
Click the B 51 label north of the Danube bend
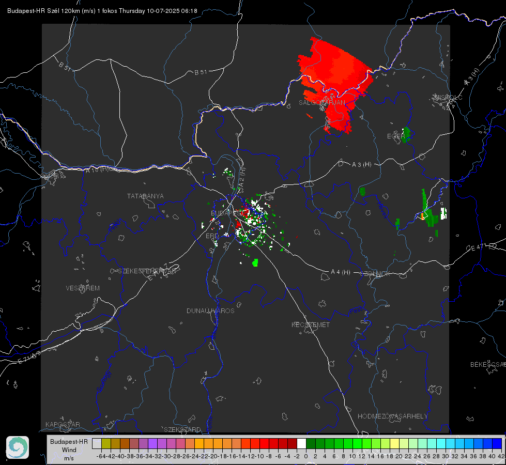coord(201,72)
